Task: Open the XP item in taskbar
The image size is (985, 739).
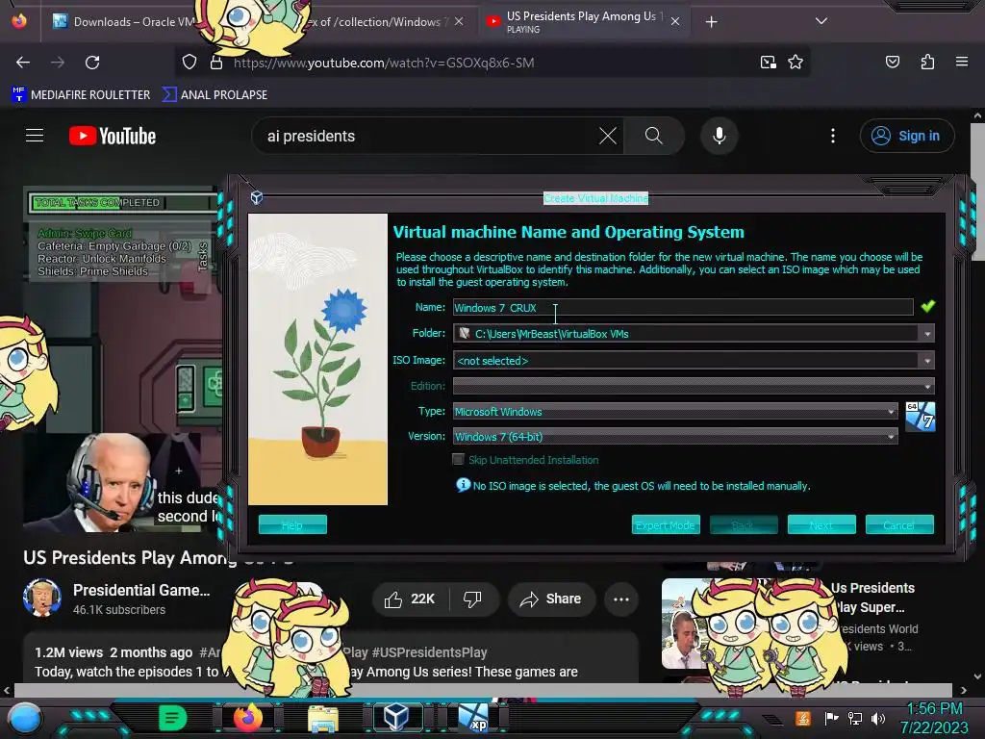Action: click(x=473, y=718)
